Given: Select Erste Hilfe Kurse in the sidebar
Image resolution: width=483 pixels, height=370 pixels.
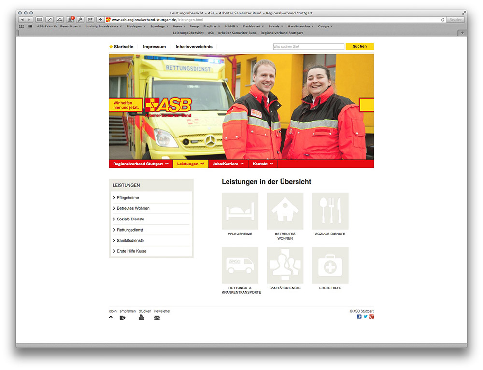Looking at the screenshot, I should coord(151,251).
